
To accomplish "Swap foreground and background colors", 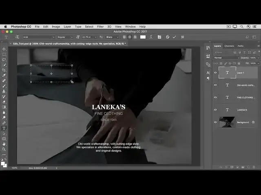I will click(6, 159).
